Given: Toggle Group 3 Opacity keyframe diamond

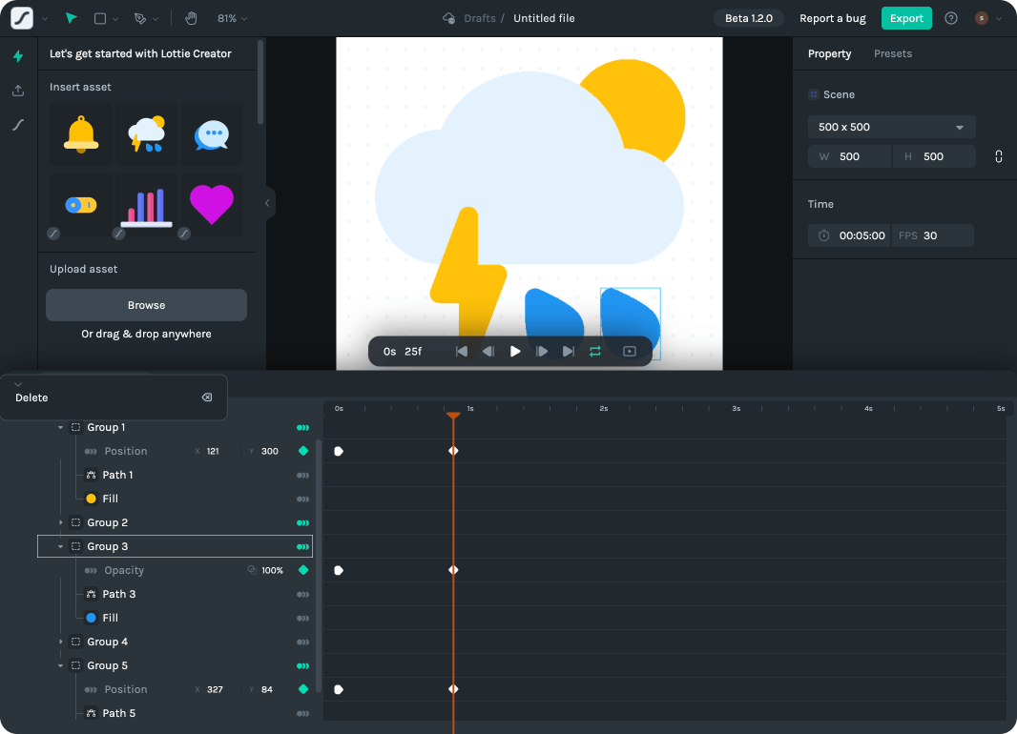Looking at the screenshot, I should click(303, 570).
